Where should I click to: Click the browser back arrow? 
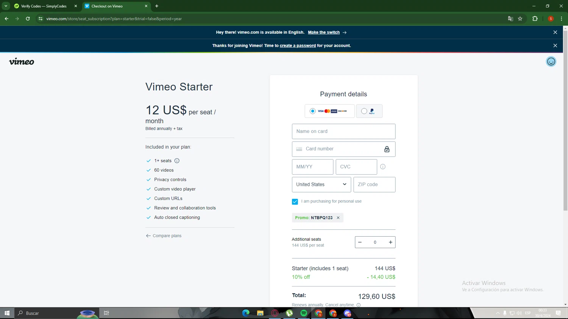[6, 19]
